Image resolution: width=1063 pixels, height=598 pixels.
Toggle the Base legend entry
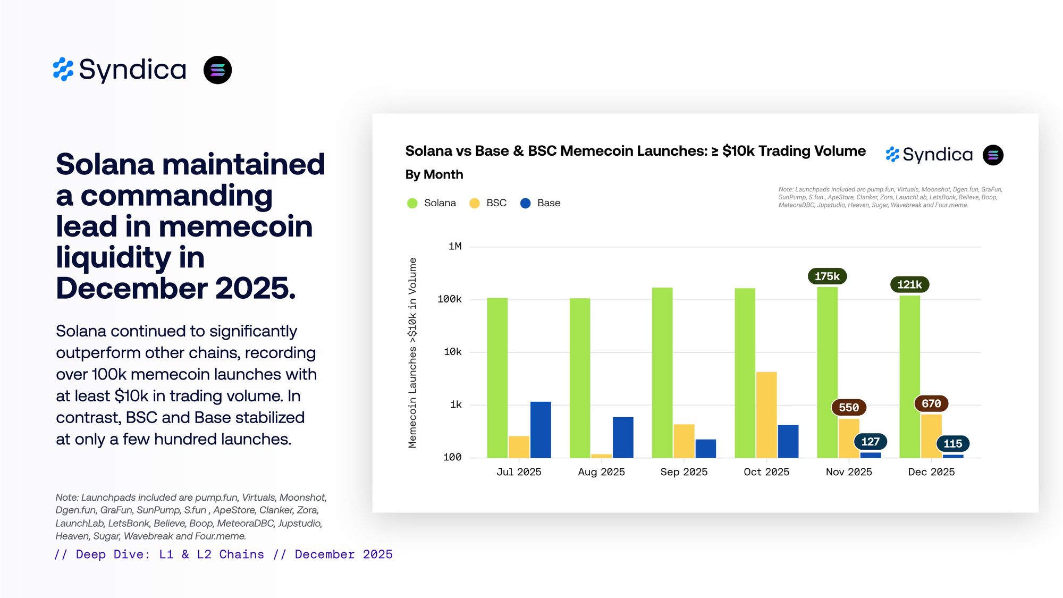click(549, 203)
